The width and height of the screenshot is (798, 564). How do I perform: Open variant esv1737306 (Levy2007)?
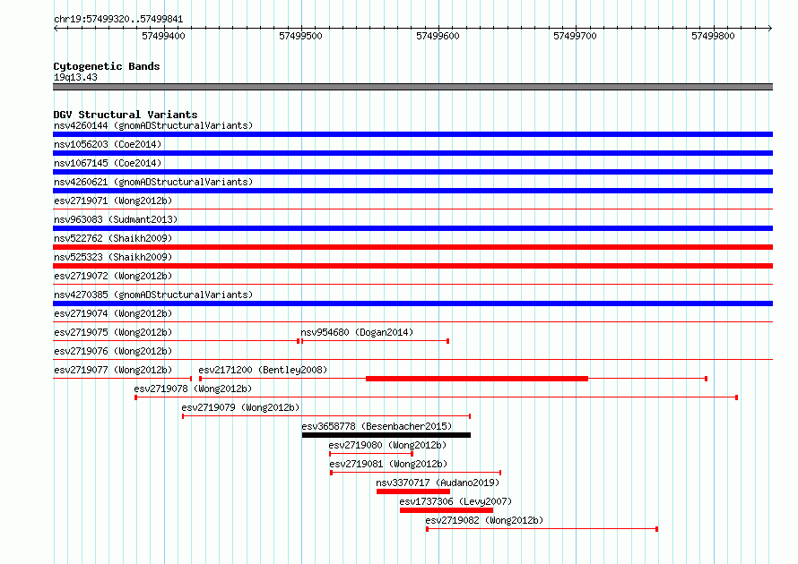pos(455,501)
